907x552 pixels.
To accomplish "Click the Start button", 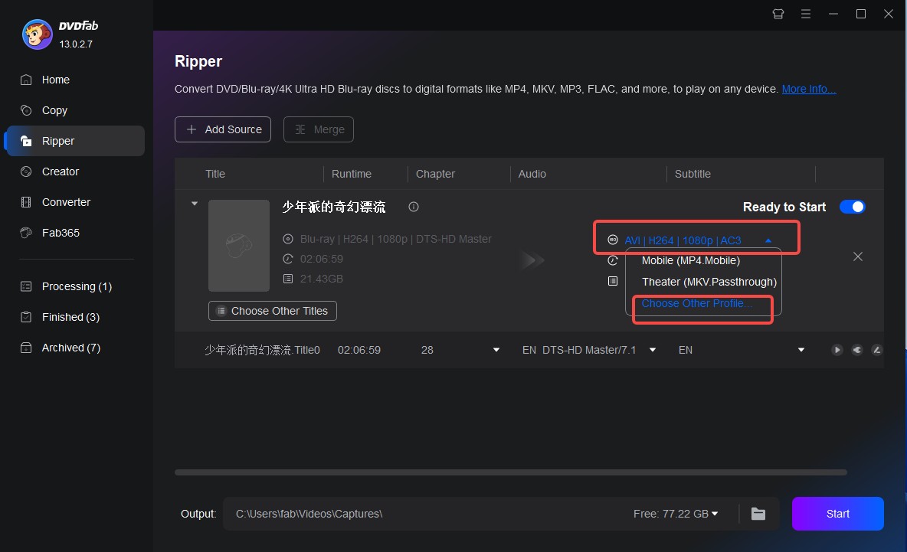I will point(837,514).
